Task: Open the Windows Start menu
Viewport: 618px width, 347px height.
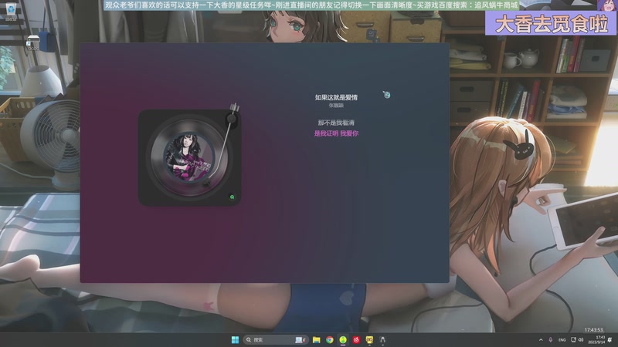Action: 236,340
